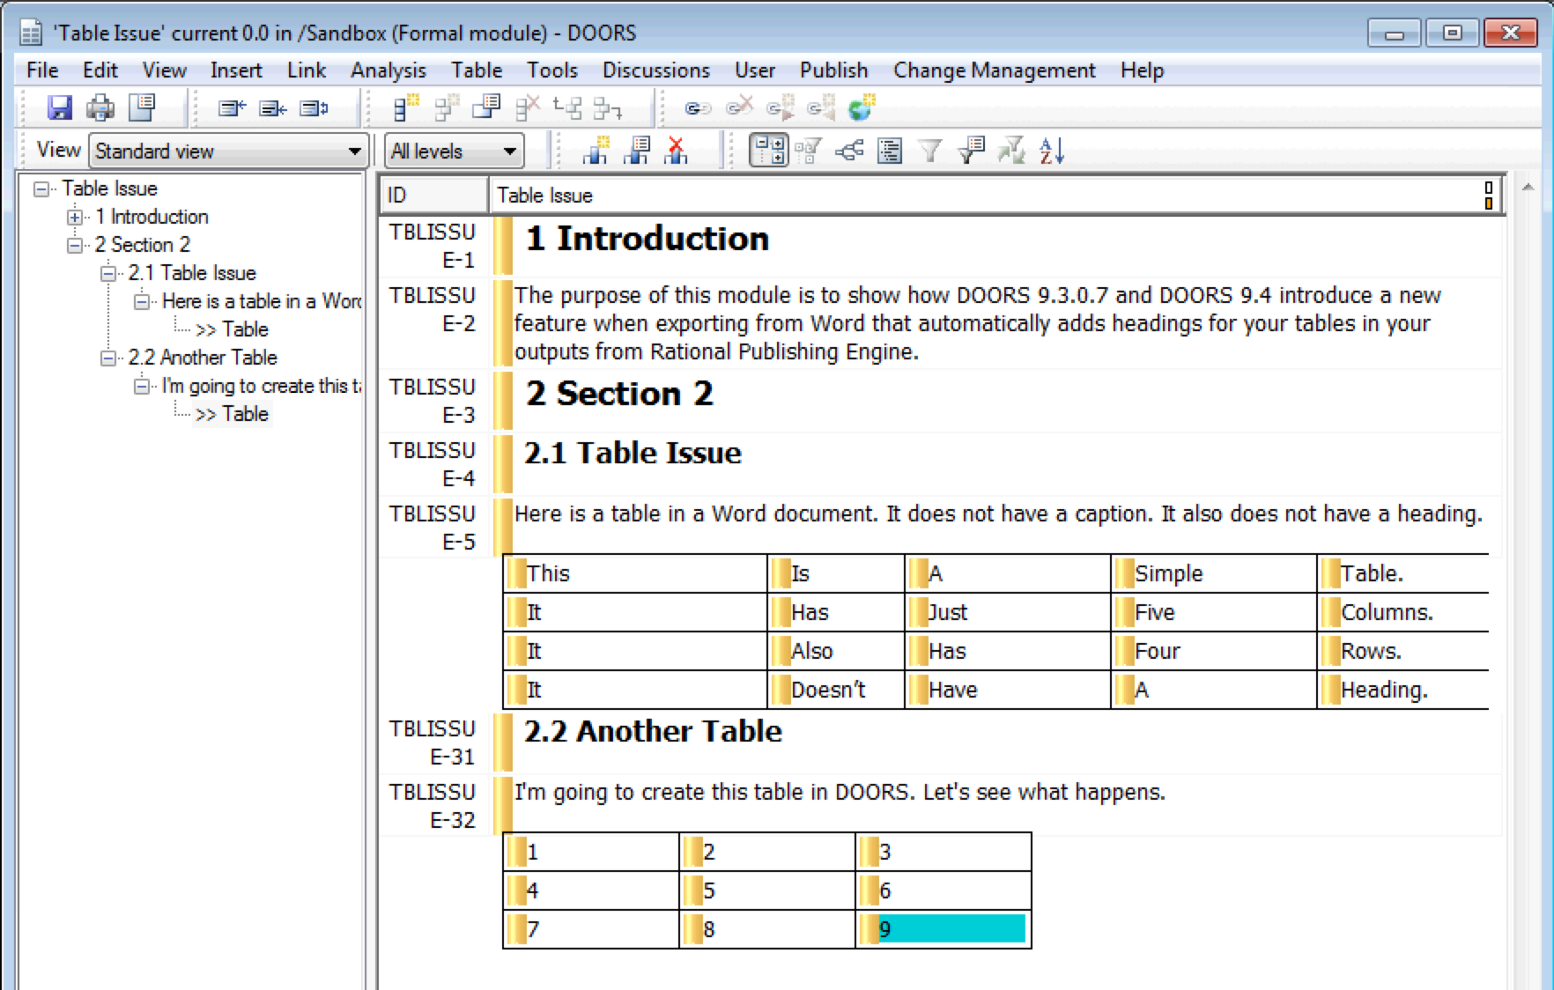Click the TBLISSUE-32 object ID cell
Image resolution: width=1554 pixels, height=990 pixels.
(x=433, y=806)
